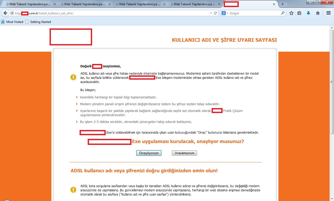This screenshot has width=334, height=201.
Task: Click the scrollbar up arrow
Action: tap(332, 27)
